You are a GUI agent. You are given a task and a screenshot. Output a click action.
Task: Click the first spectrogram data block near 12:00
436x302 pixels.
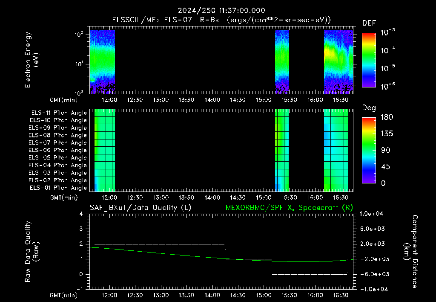pyautogui.click(x=102, y=61)
